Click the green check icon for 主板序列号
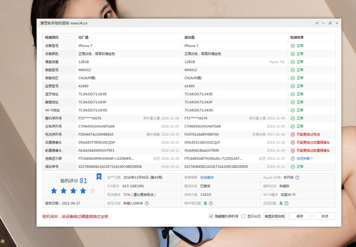 click(293, 126)
